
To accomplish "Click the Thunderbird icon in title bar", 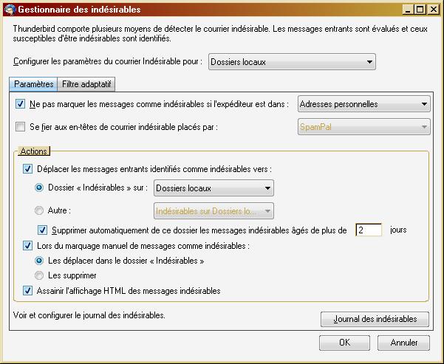I will pyautogui.click(x=10, y=10).
